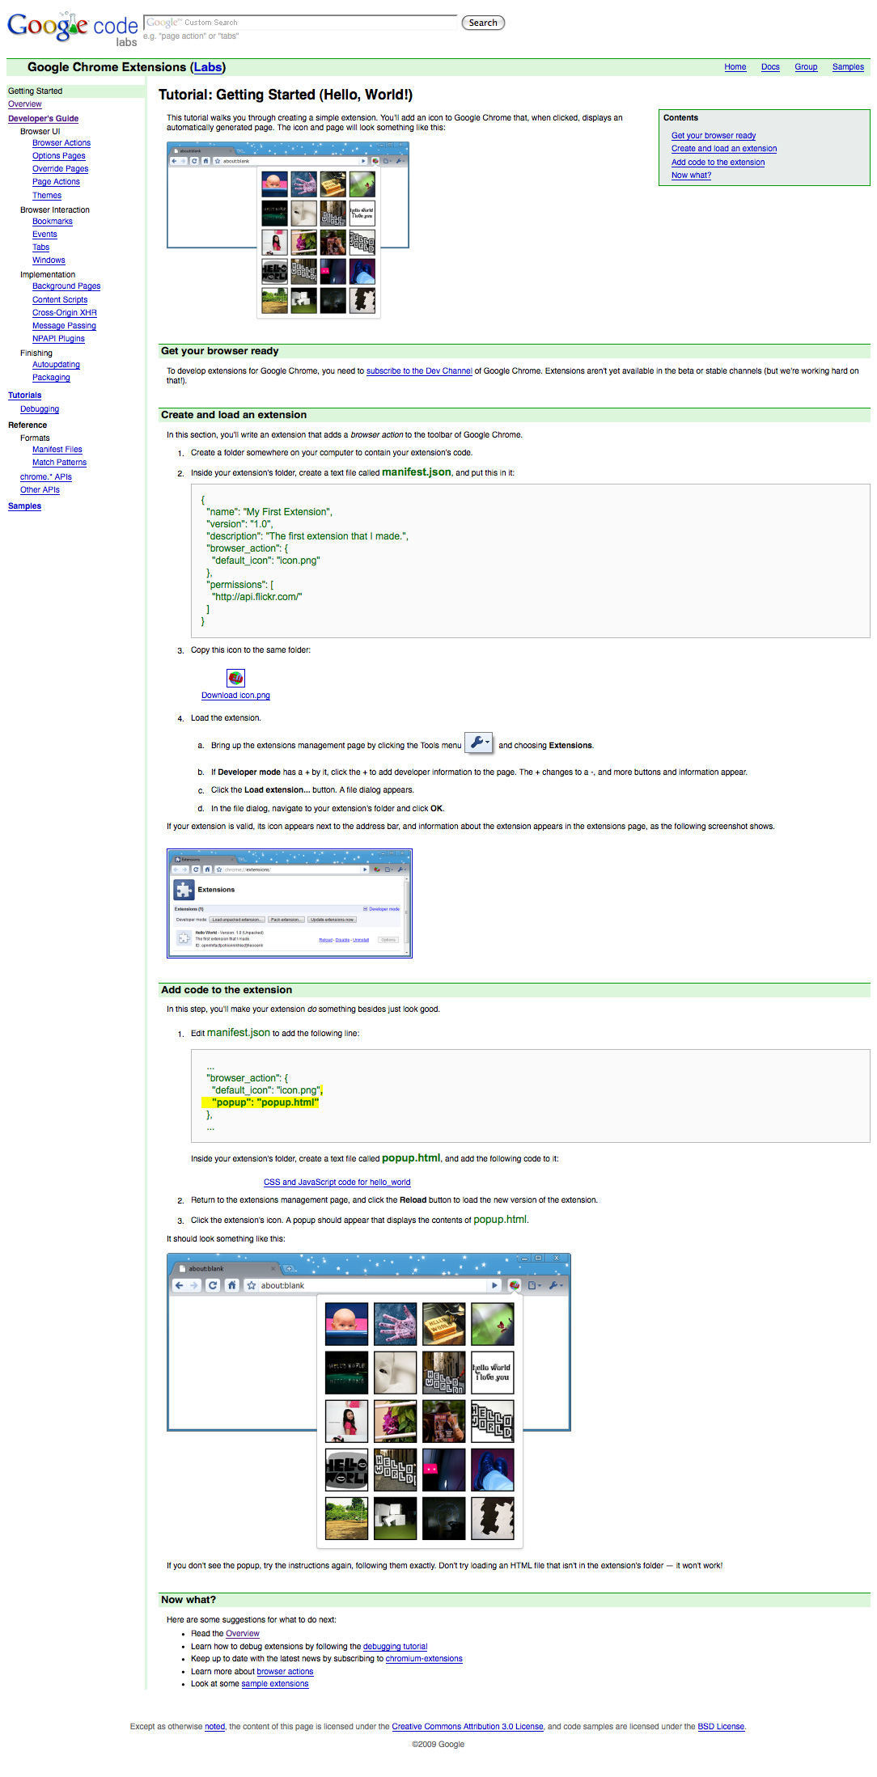Click the Search button
Screen dimensions: 877x1777
coord(483,23)
